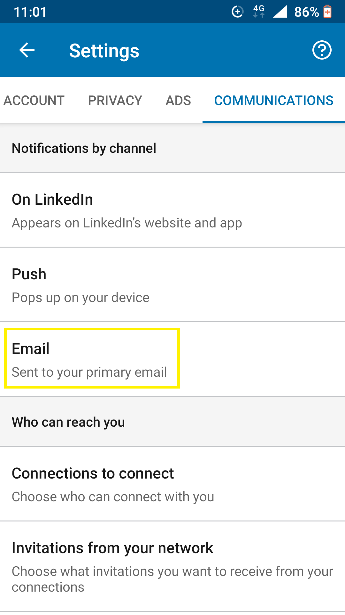Open the help question mark icon
Viewport: 345px width, 615px height.
[x=322, y=50]
